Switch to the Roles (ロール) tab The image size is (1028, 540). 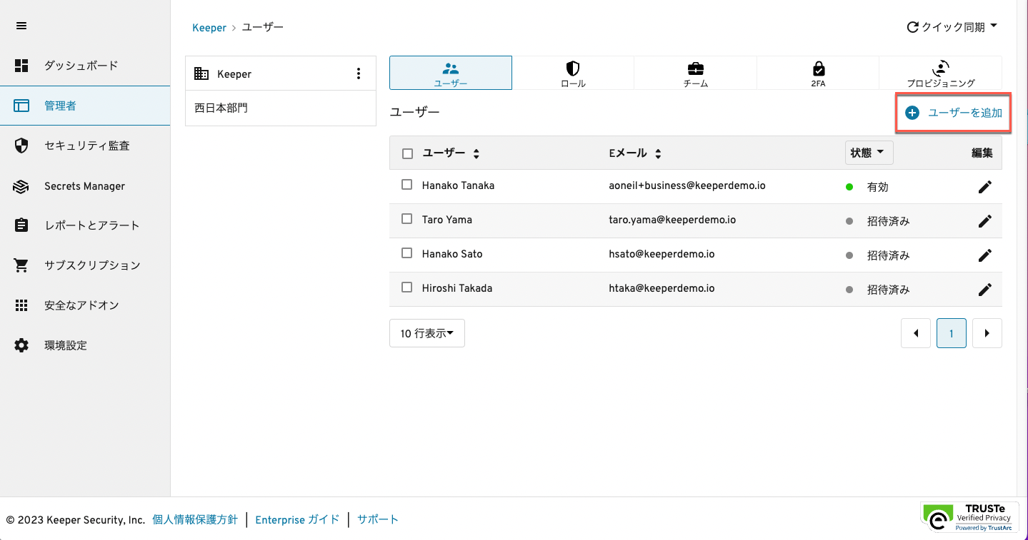(x=573, y=73)
